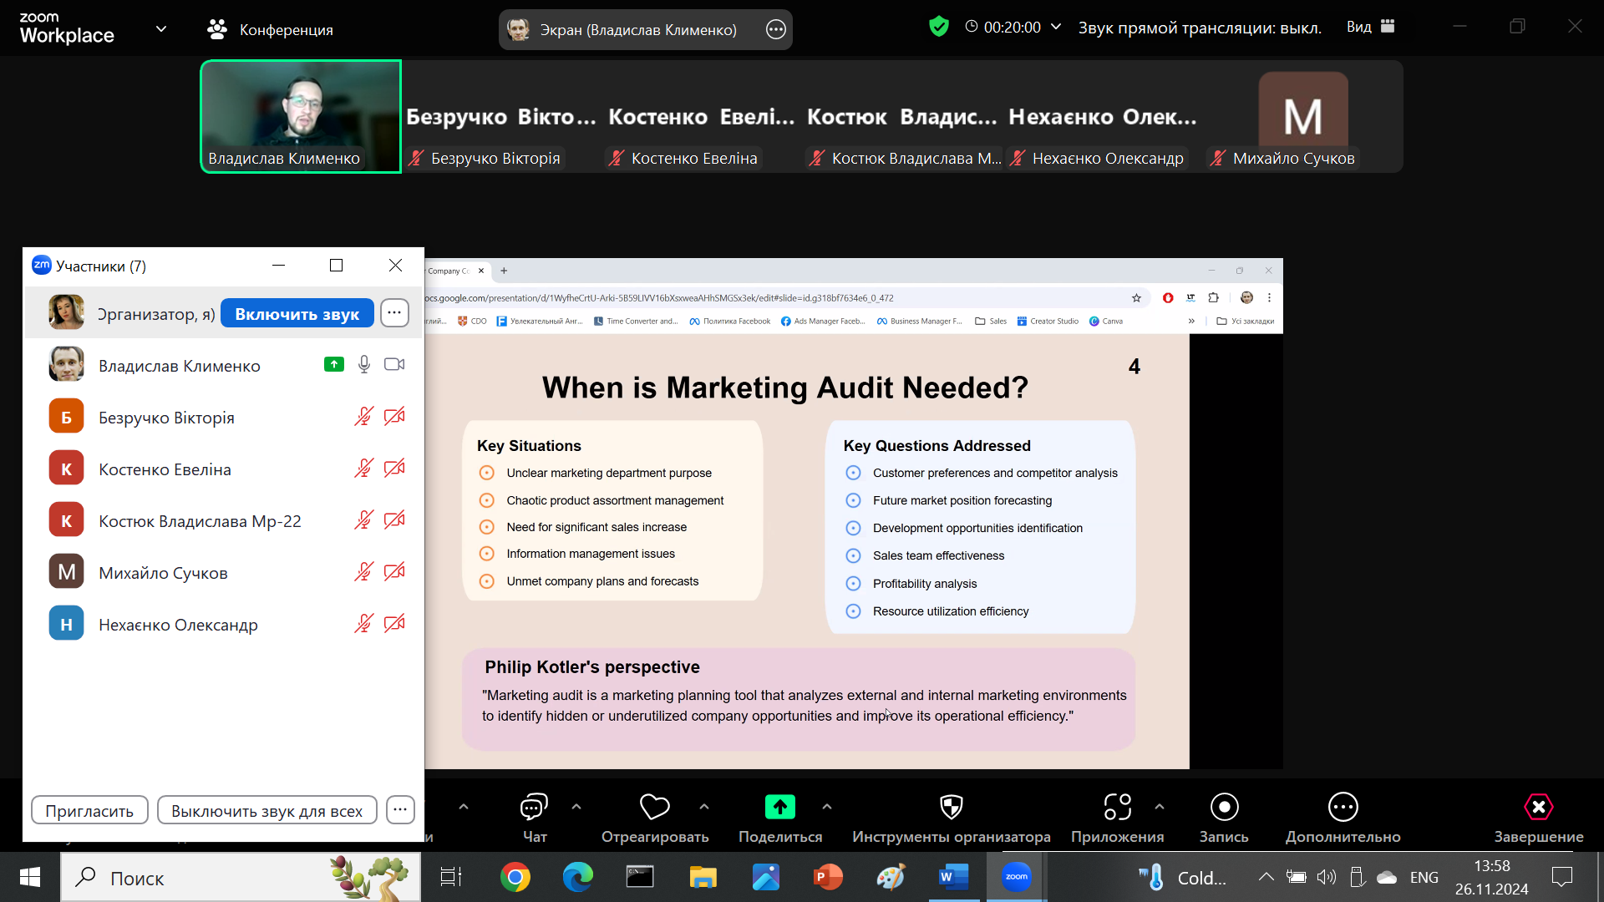Toggle Владислав Клименко's camera icon
The image size is (1604, 902).
(394, 365)
